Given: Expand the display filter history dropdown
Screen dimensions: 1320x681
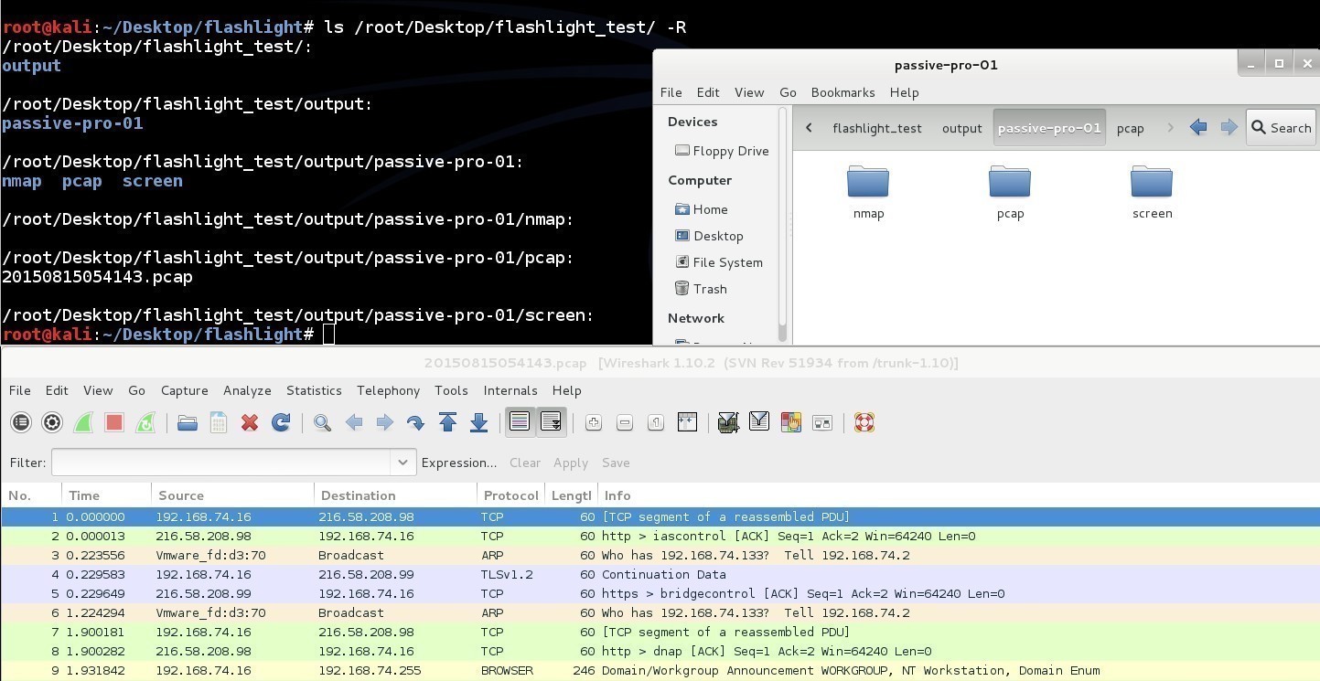Looking at the screenshot, I should coord(402,463).
